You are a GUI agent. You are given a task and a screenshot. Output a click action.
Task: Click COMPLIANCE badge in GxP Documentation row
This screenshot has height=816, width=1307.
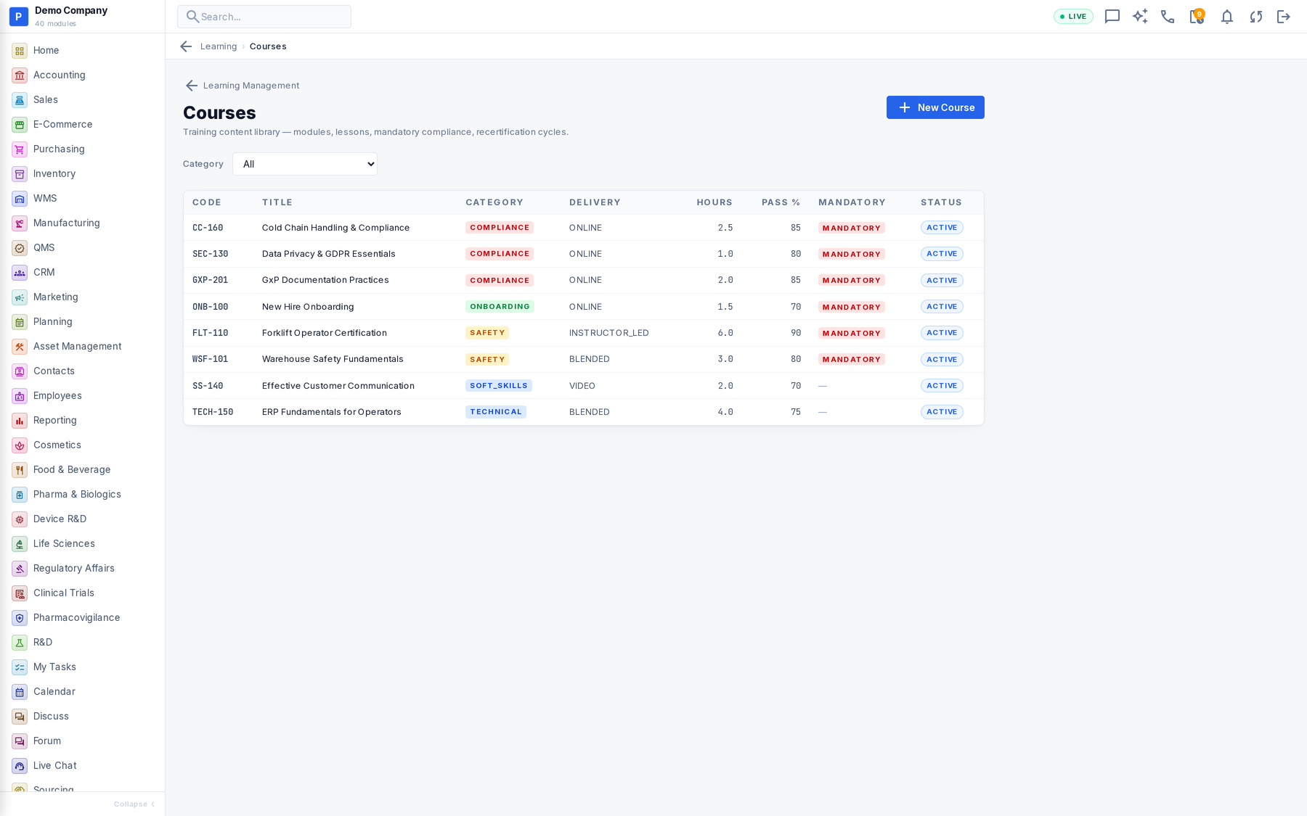500,281
